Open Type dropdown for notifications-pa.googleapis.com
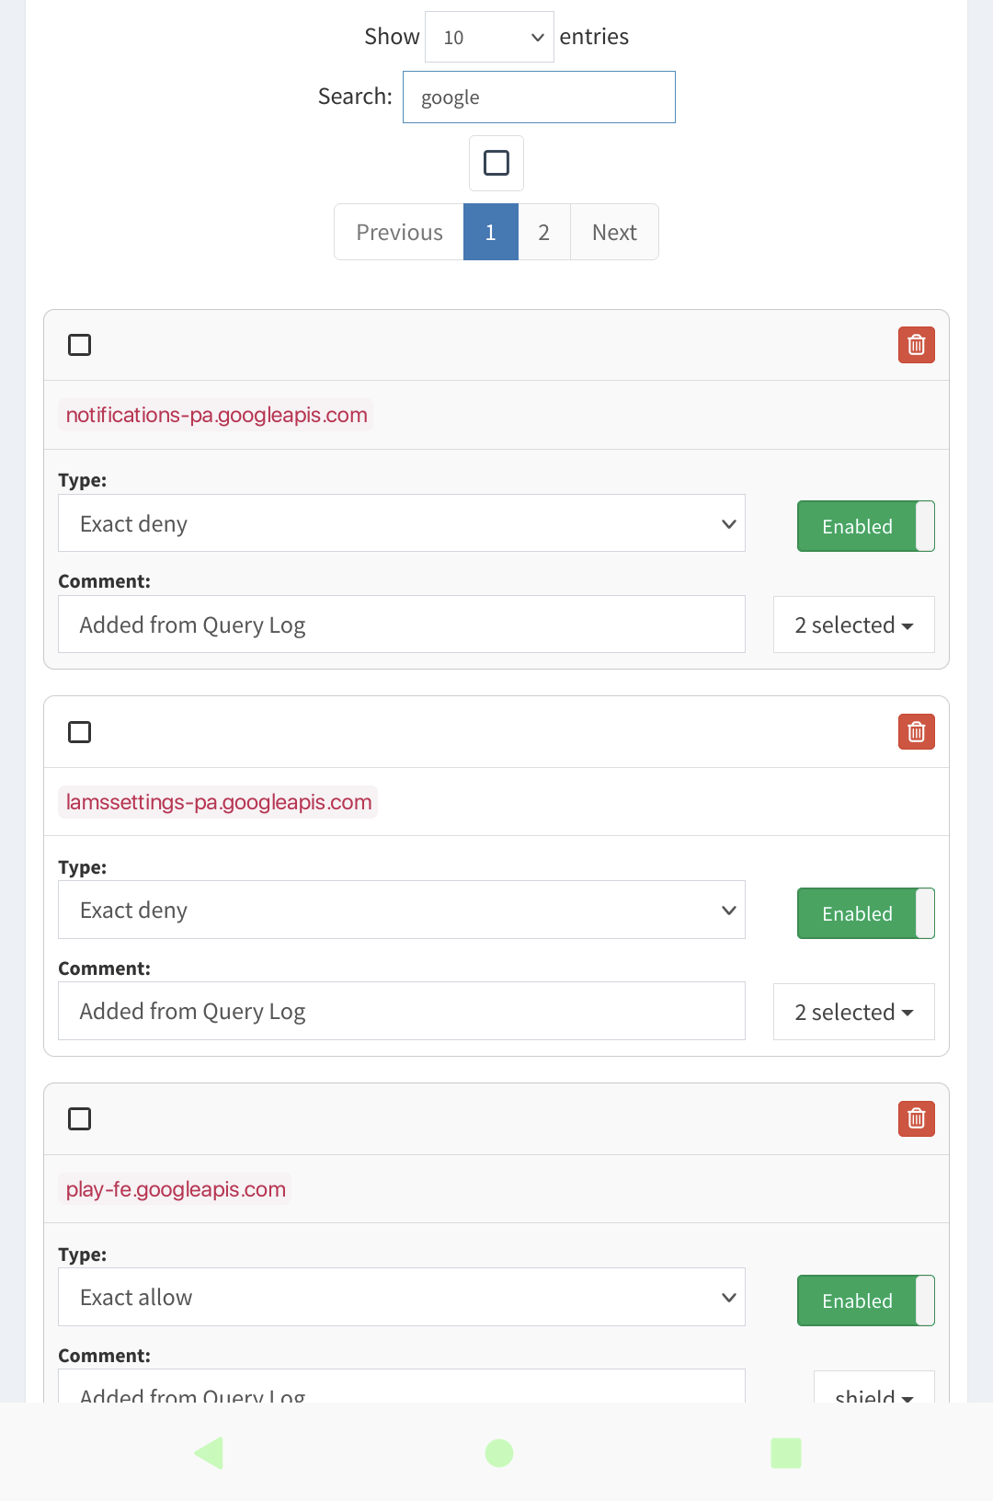The image size is (993, 1501). [x=401, y=523]
